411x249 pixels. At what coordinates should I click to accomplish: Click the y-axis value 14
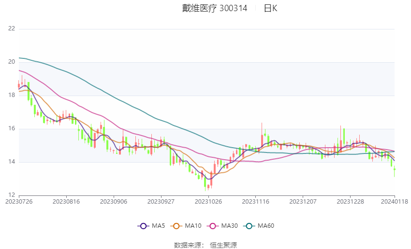point(12,162)
